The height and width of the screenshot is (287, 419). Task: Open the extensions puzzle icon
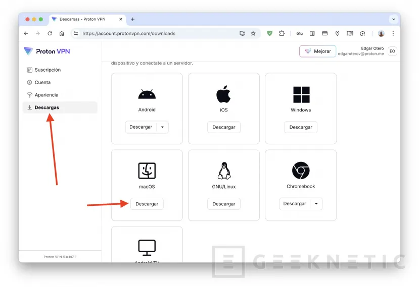coord(282,33)
